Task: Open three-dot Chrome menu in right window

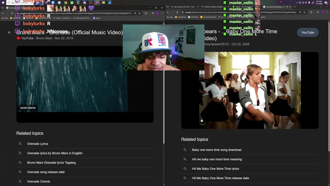Action: [x=327, y=12]
